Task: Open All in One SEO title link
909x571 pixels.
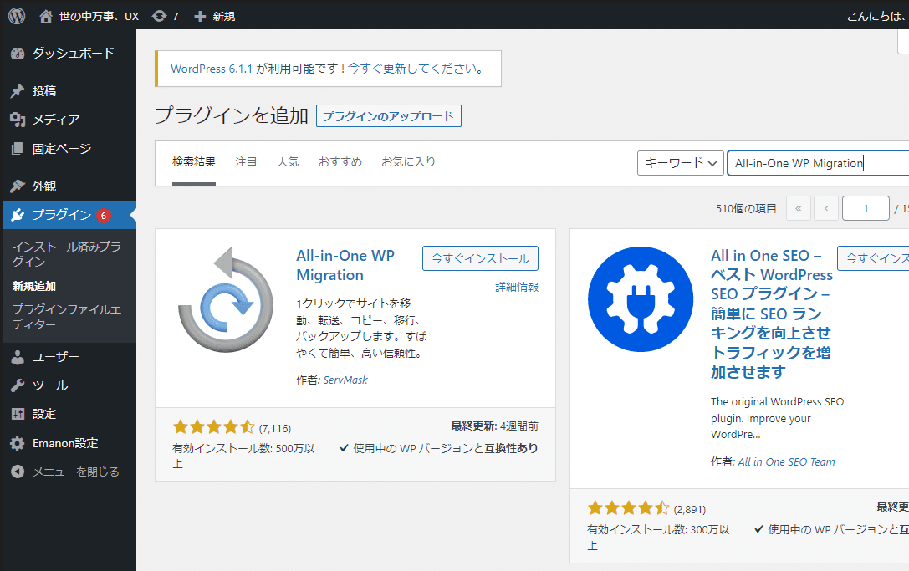Action: [772, 314]
